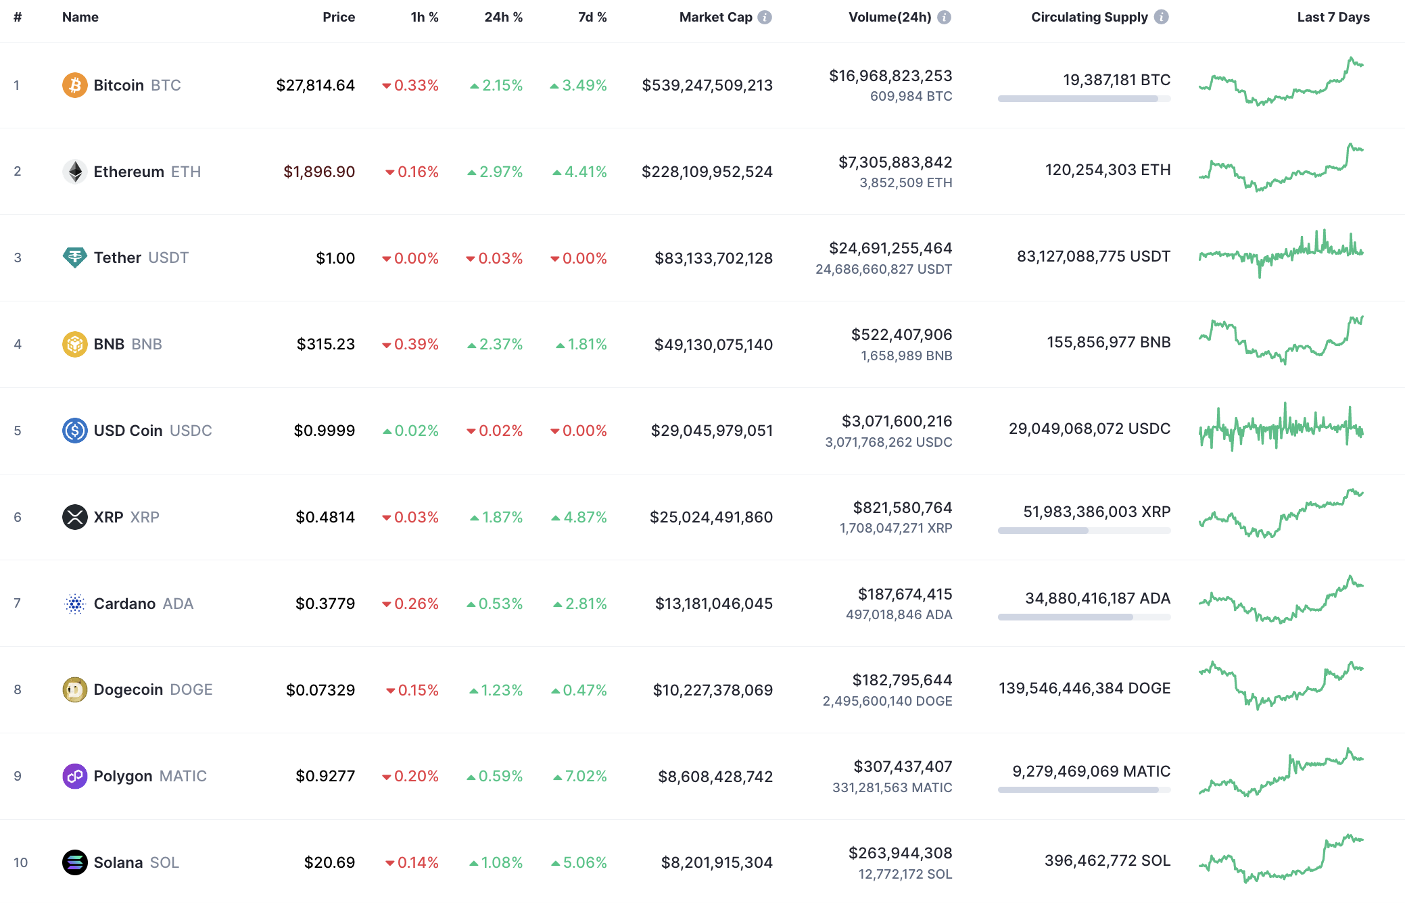This screenshot has width=1405, height=903.
Task: Open the Market Cap info tooltip icon
Action: coord(765,17)
